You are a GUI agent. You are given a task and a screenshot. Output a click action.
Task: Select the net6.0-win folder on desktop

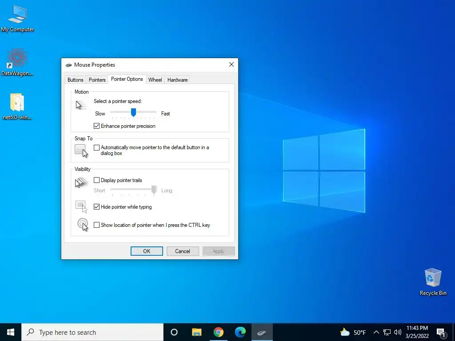tap(17, 106)
